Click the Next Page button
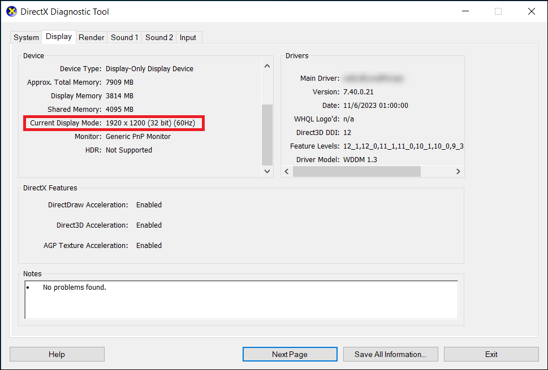The height and width of the screenshot is (370, 548). tap(290, 354)
